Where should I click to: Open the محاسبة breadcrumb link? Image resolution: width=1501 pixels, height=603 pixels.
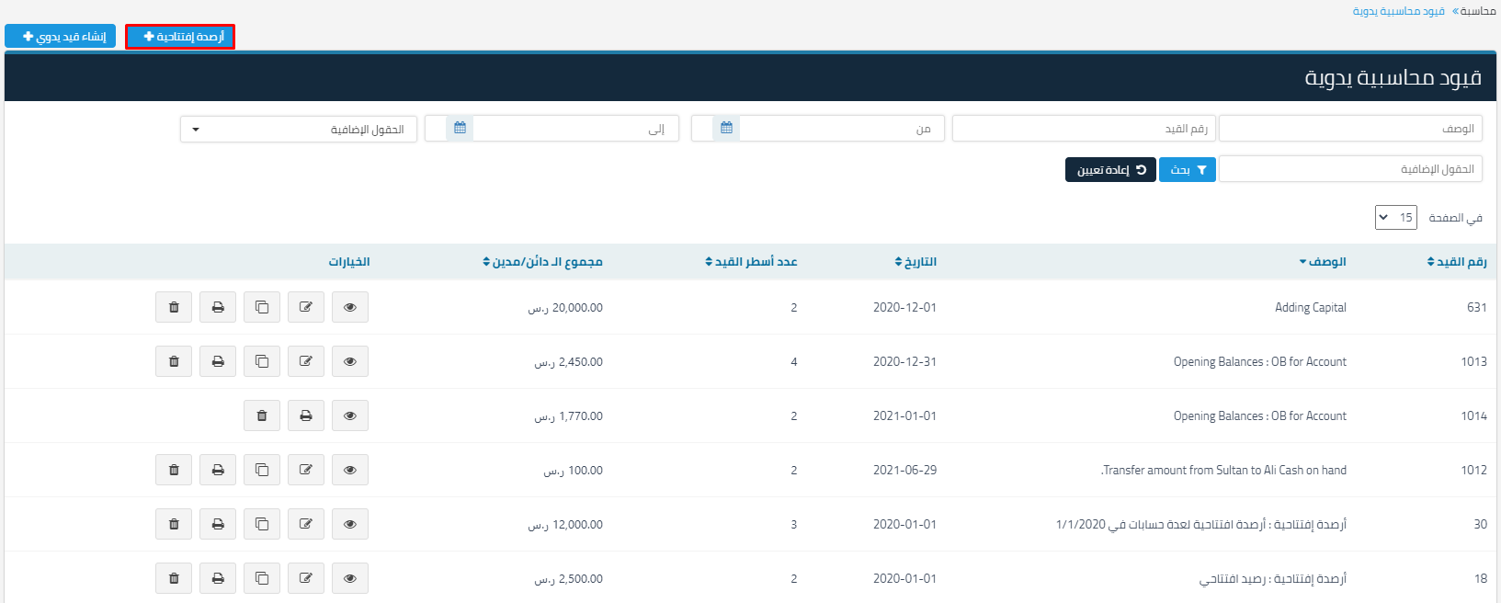[x=1478, y=11]
